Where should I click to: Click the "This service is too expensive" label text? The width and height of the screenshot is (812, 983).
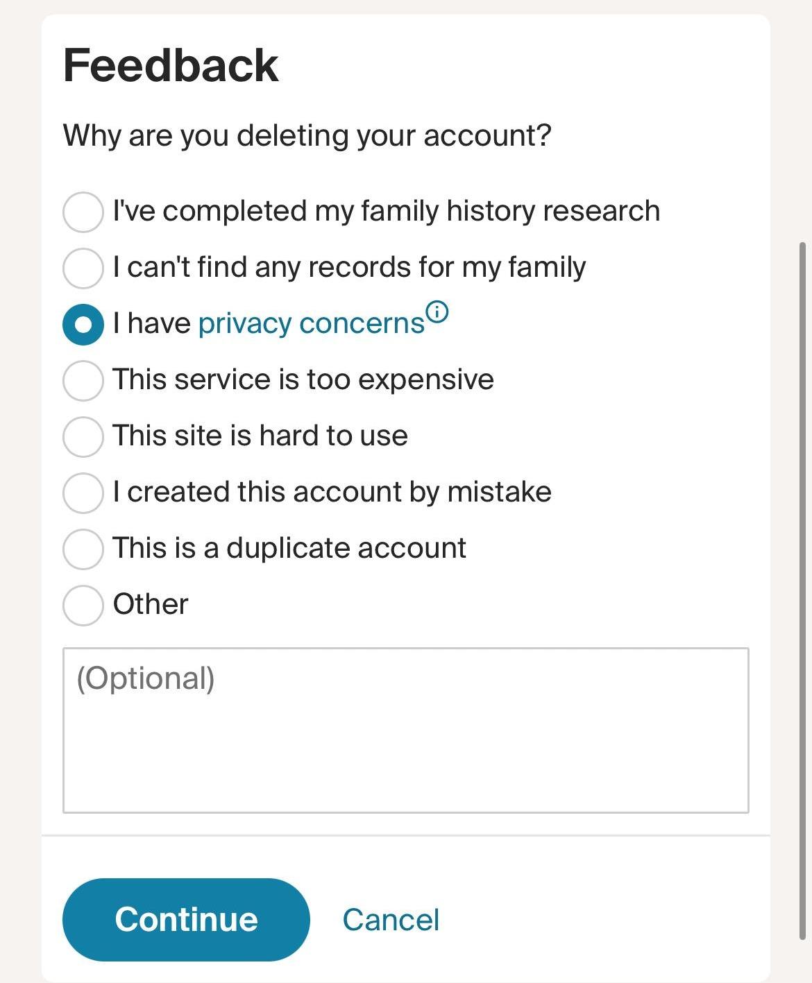(303, 380)
